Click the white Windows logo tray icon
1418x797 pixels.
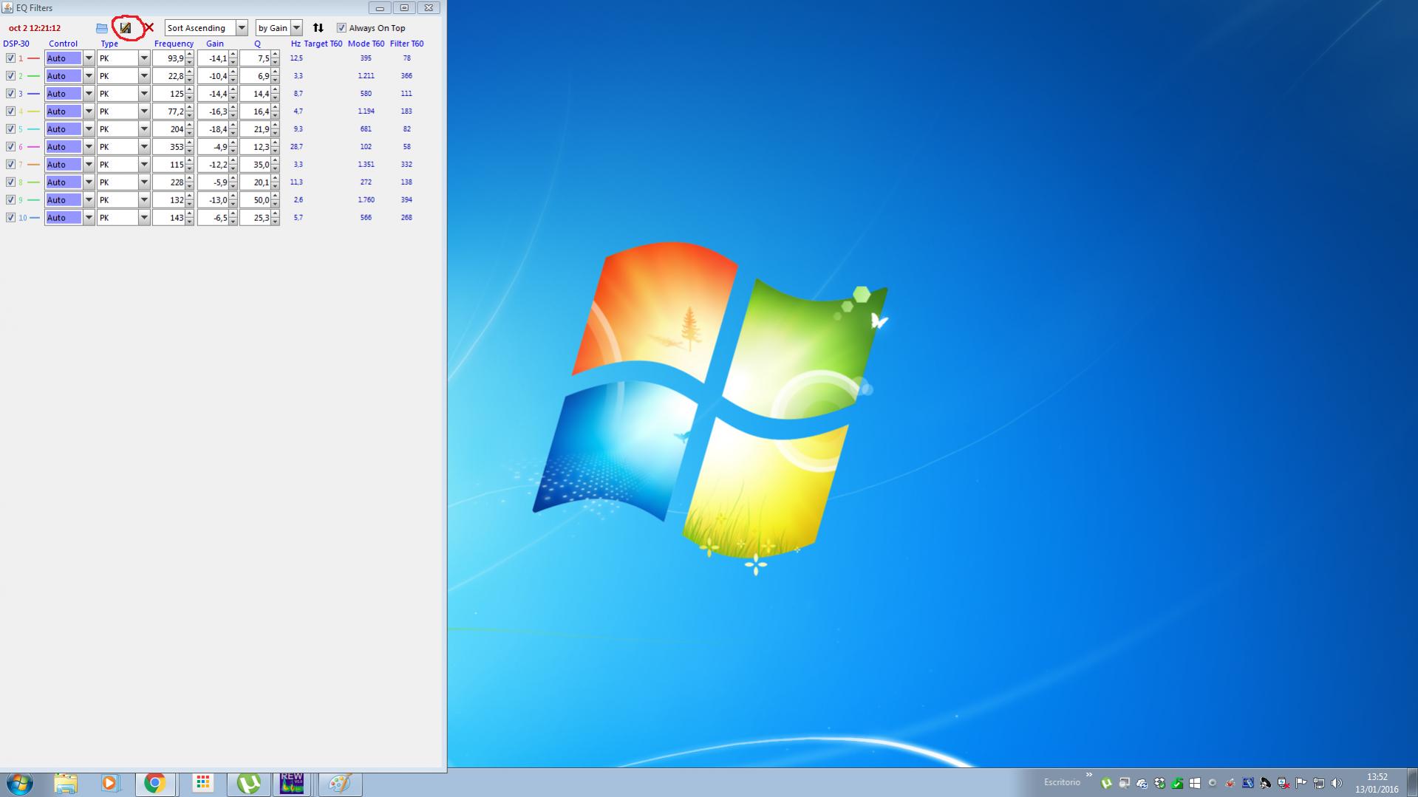point(1195,783)
